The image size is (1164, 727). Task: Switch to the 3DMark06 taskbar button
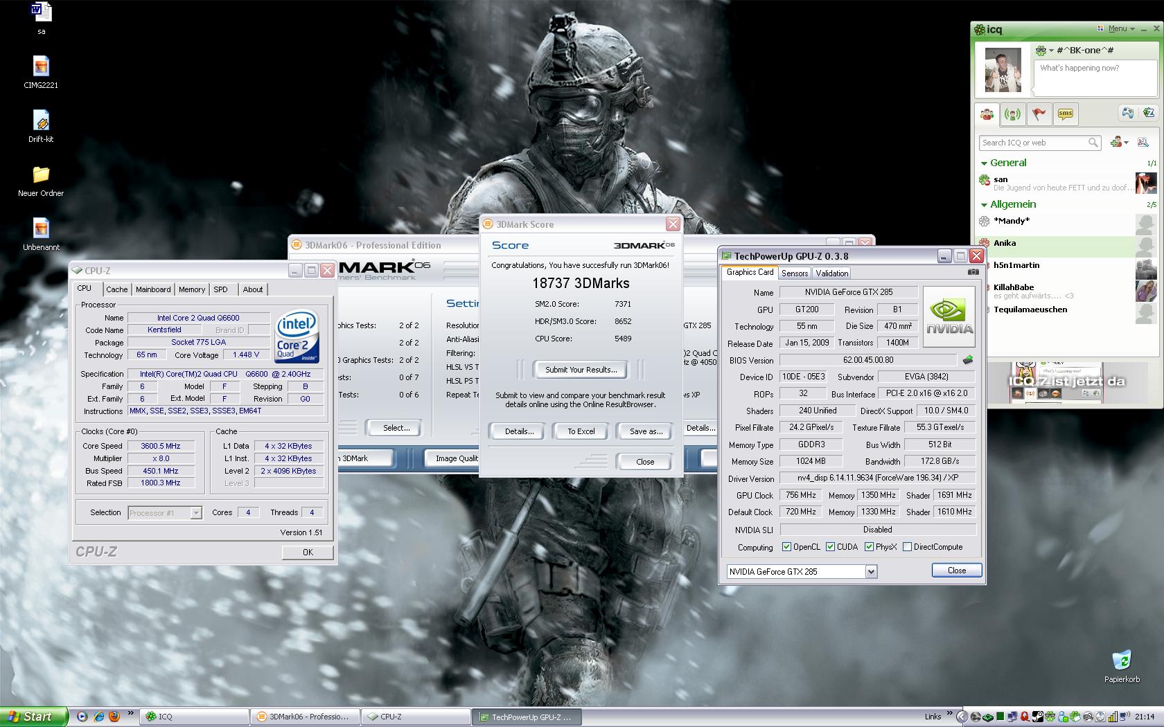(306, 717)
